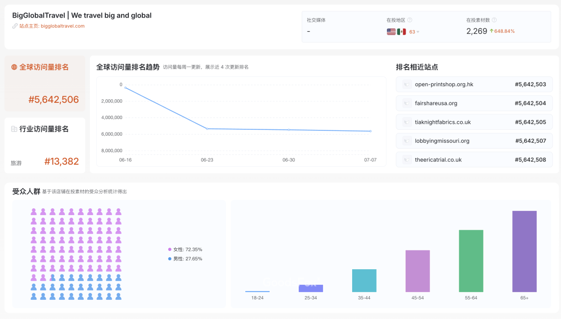The height and width of the screenshot is (319, 561).
Task: Click the question mark icon next to 在投素材数
Action: (493, 21)
